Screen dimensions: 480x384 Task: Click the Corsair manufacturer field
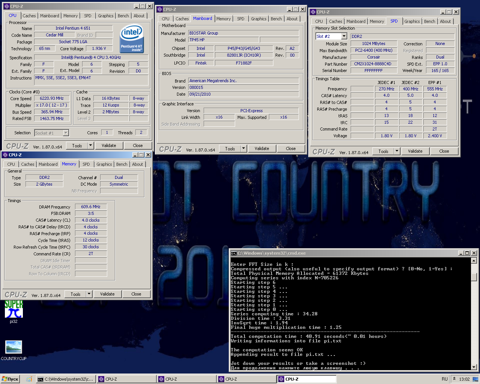point(373,57)
